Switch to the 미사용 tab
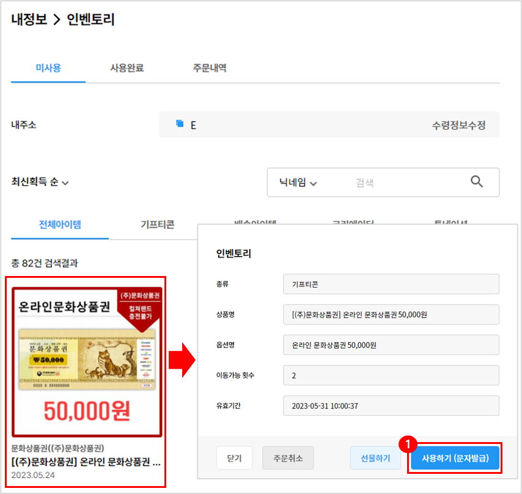The image size is (522, 494). point(48,68)
